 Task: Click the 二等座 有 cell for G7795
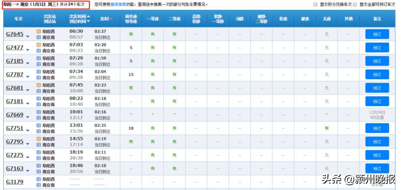click(x=175, y=142)
